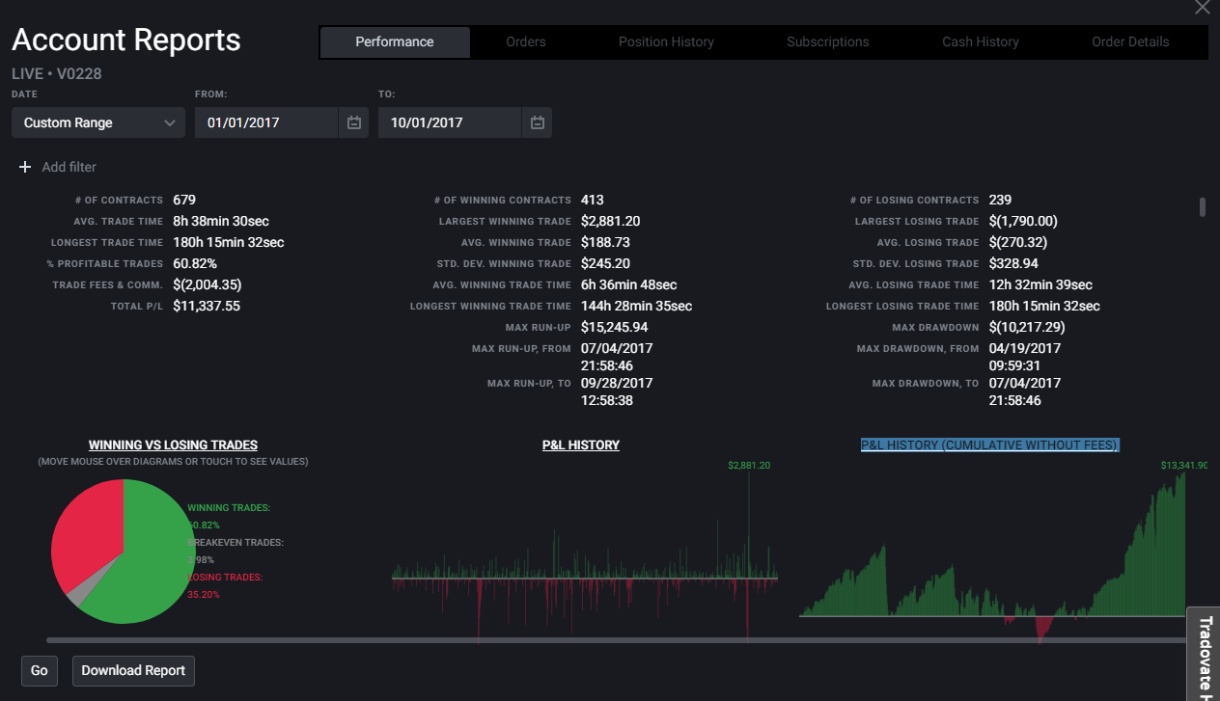Click the TO date field 10/01/2017
Image resolution: width=1220 pixels, height=701 pixels.
pos(450,122)
